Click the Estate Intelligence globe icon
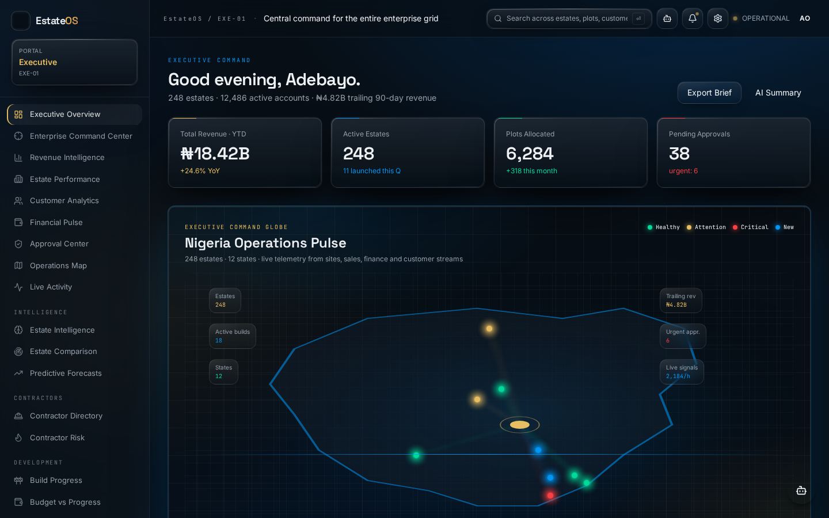The height and width of the screenshot is (518, 829). pos(18,330)
